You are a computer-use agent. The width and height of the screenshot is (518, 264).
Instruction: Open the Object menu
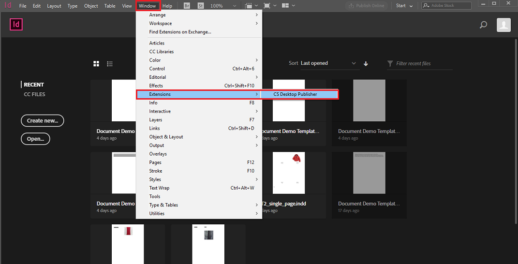(91, 6)
